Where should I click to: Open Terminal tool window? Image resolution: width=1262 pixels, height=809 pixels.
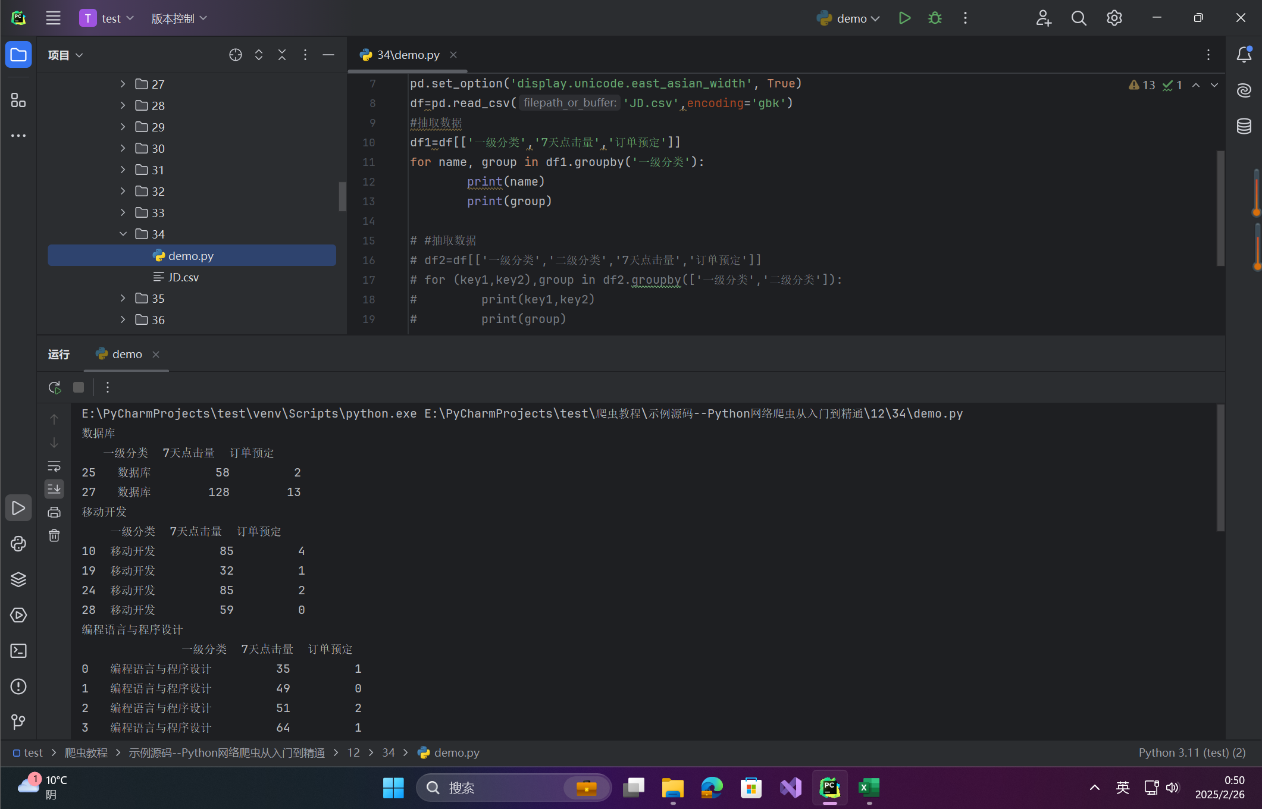[18, 651]
